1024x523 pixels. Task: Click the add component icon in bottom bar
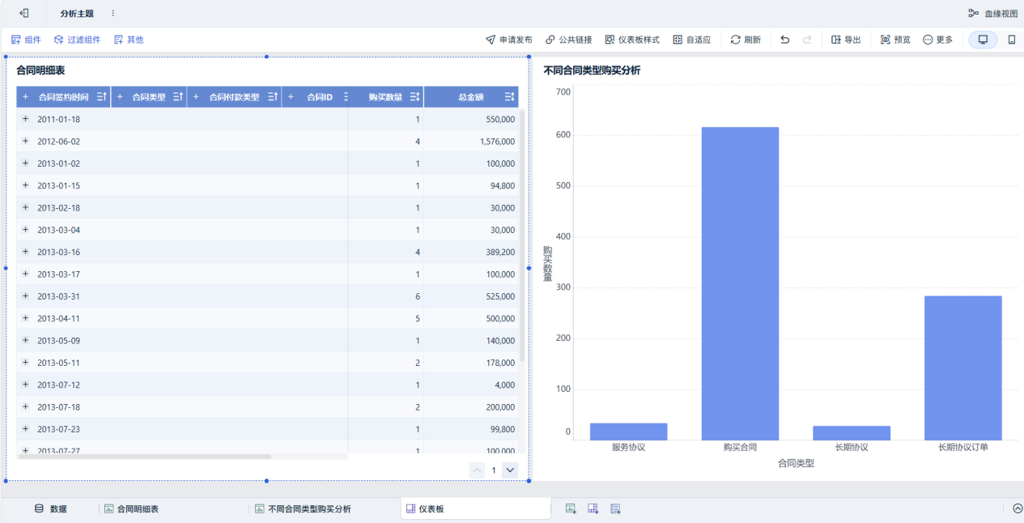point(571,508)
